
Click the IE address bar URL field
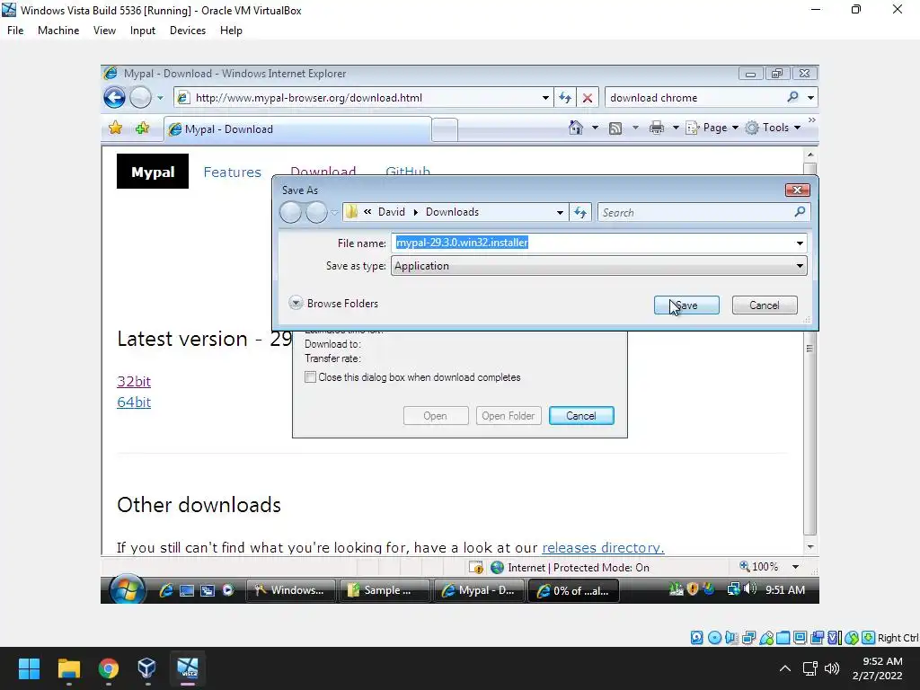[364, 97]
